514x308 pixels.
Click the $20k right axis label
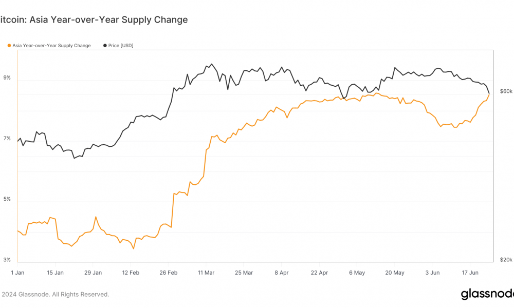(x=506, y=260)
